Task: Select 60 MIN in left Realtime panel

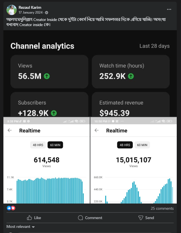Action: [55, 145]
